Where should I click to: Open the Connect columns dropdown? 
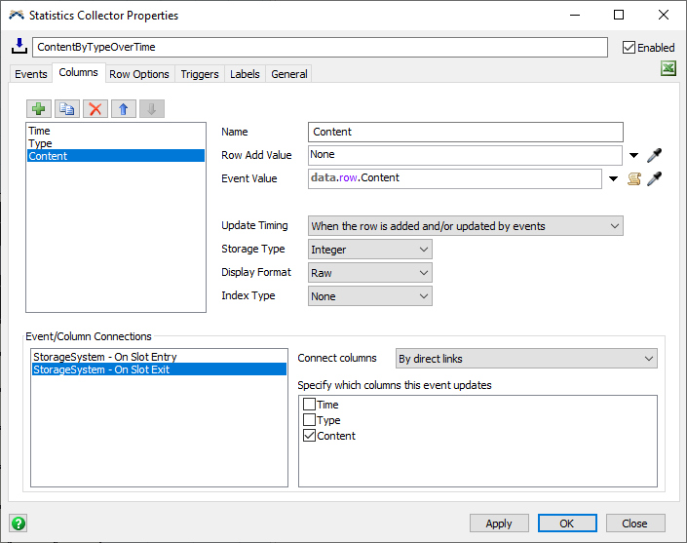click(526, 359)
